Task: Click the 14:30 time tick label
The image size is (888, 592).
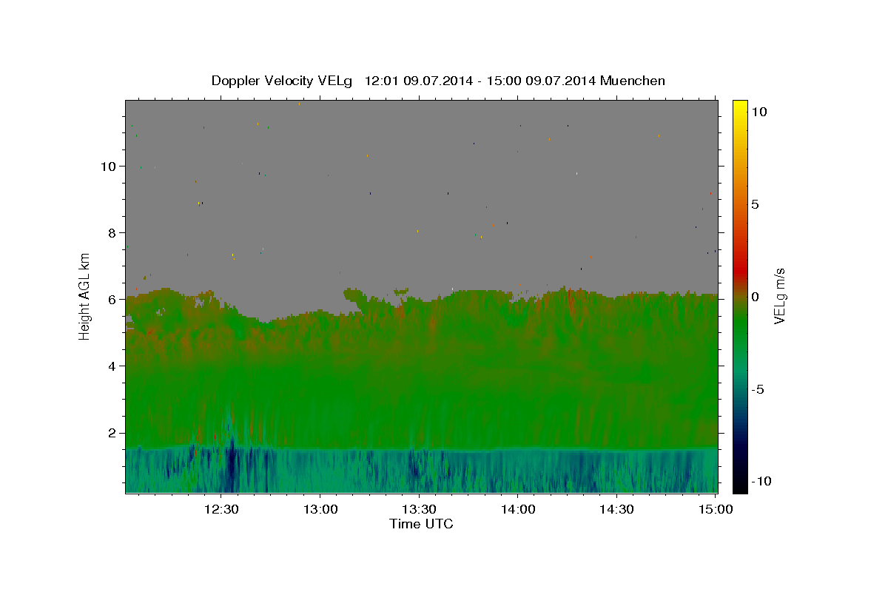Action: (616, 509)
